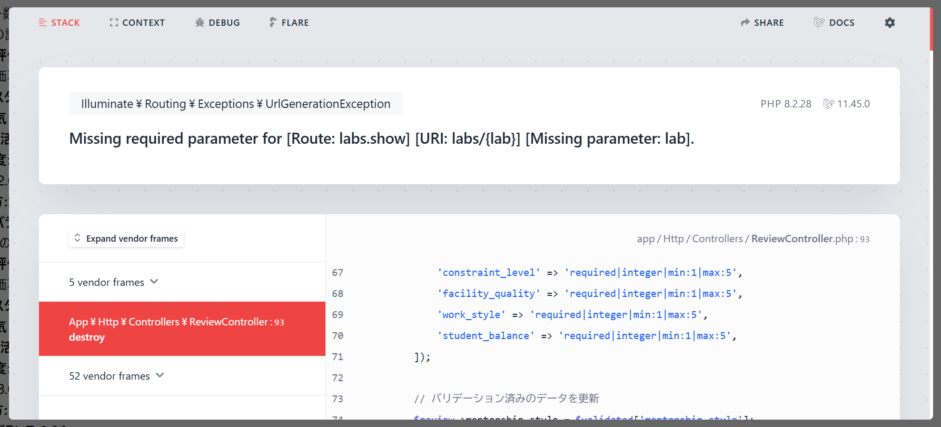
Task: Click the Laravel version logo icon
Action: pos(828,104)
